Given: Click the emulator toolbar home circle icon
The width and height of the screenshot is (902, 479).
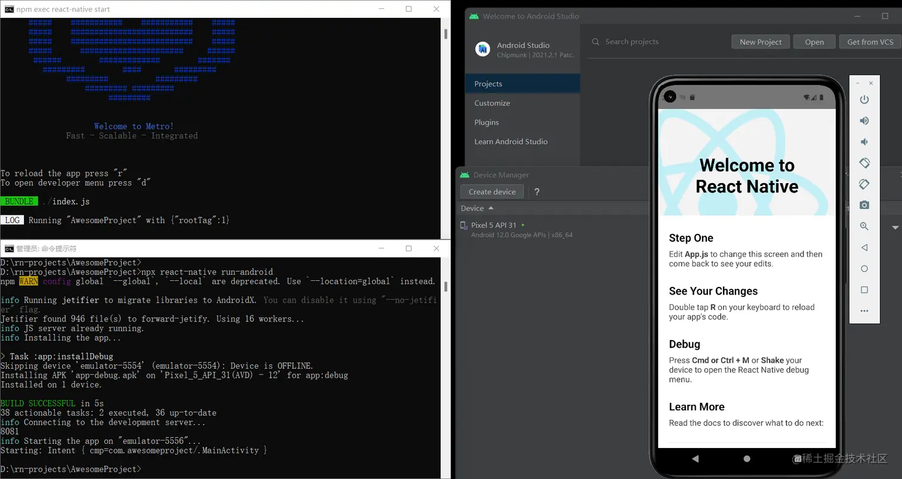Looking at the screenshot, I should (864, 269).
